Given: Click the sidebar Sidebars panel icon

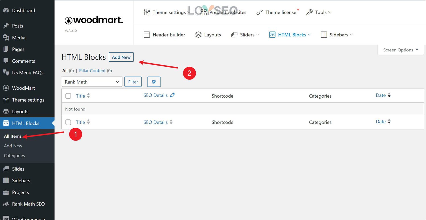Looking at the screenshot, I should (x=6, y=181).
